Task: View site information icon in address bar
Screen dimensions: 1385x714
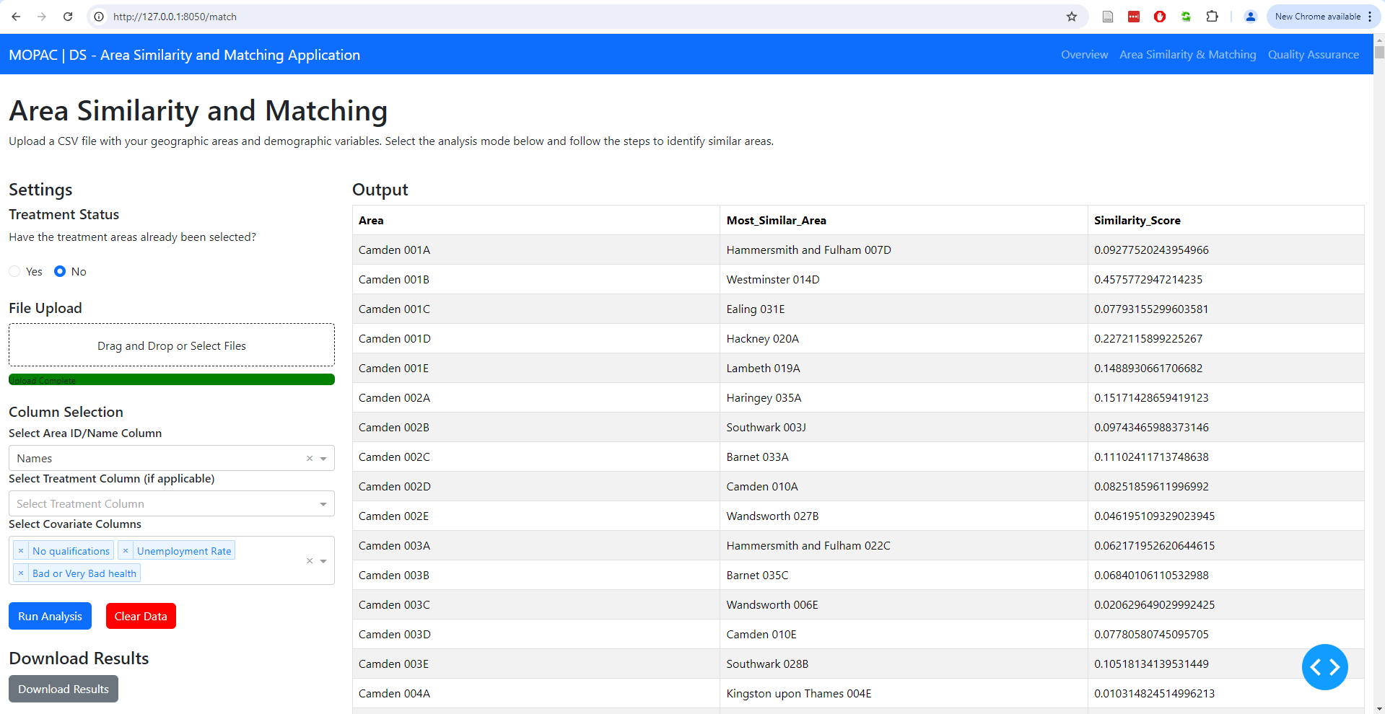Action: [x=100, y=17]
